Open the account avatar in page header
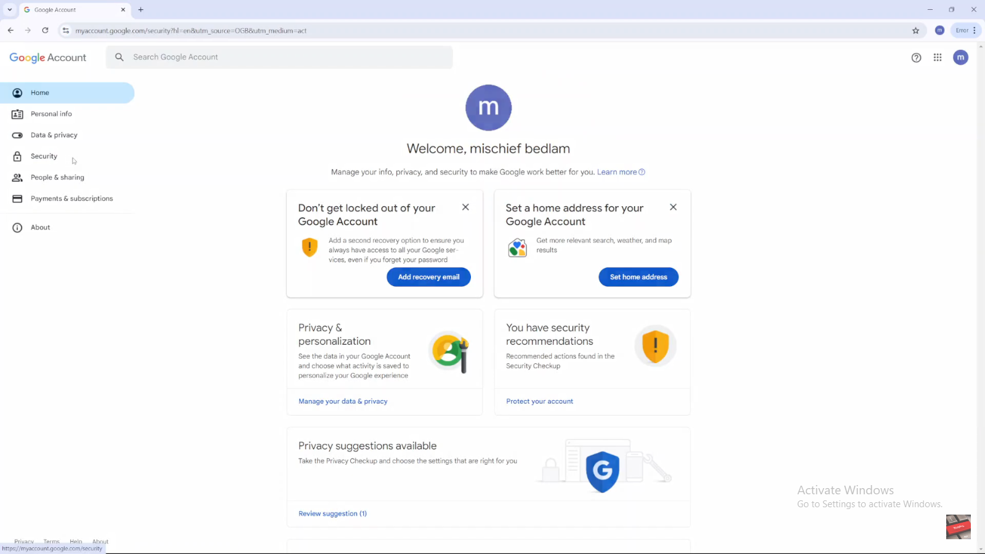The width and height of the screenshot is (985, 554). pos(960,57)
